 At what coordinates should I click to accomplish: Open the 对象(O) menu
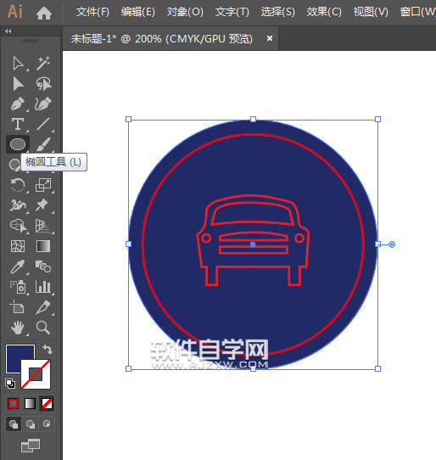tap(185, 12)
